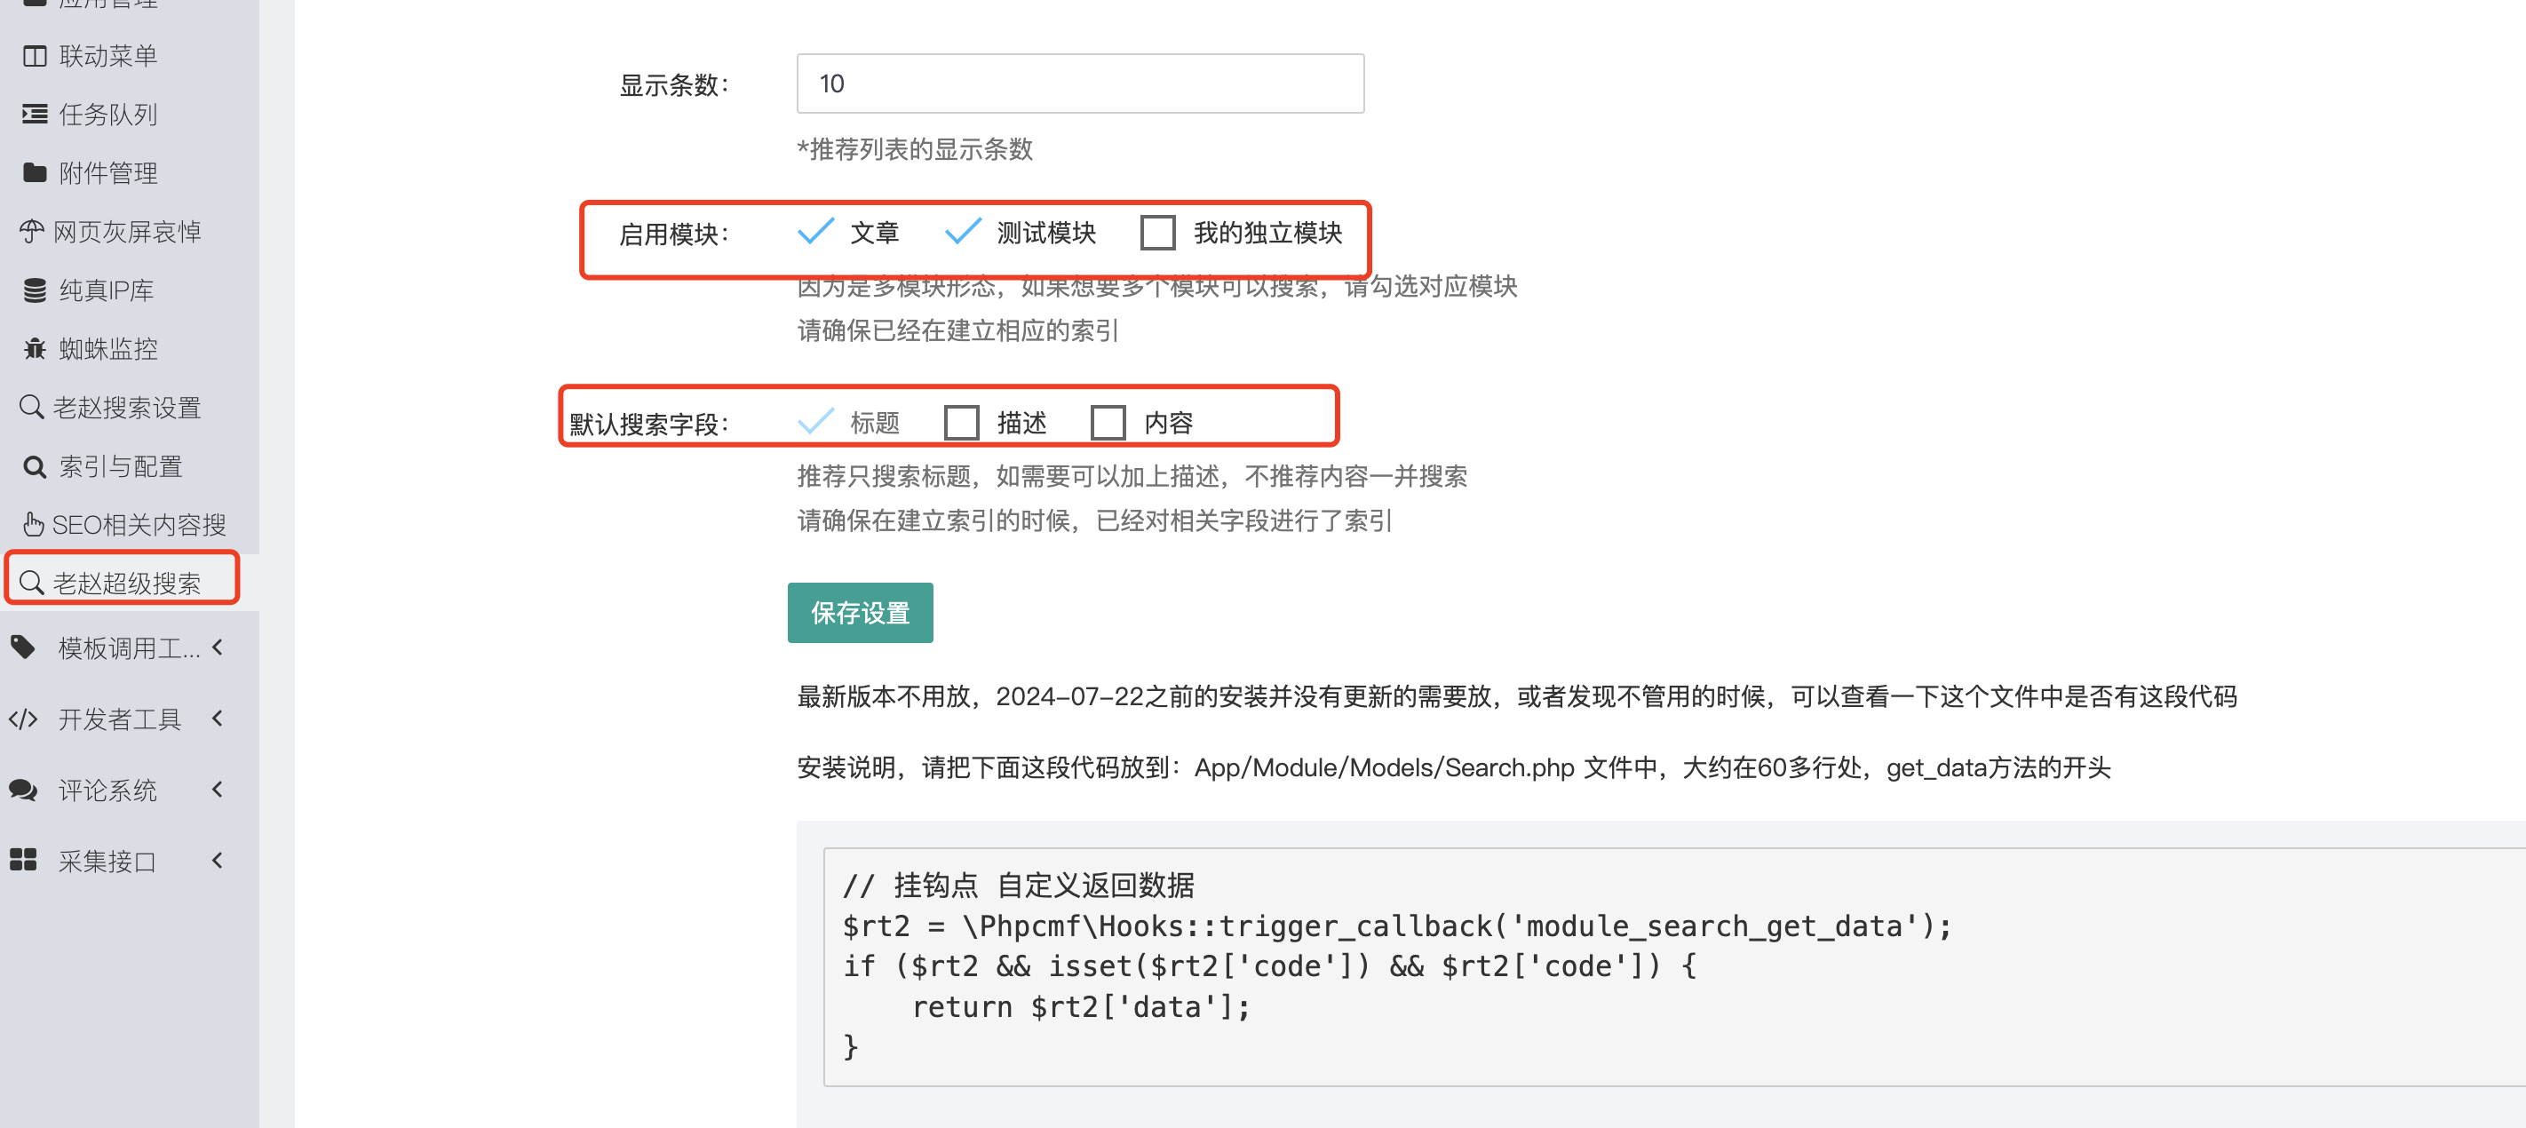Click the 评论系统 menu label
Viewport: 2526px width, 1128px height.
click(107, 790)
